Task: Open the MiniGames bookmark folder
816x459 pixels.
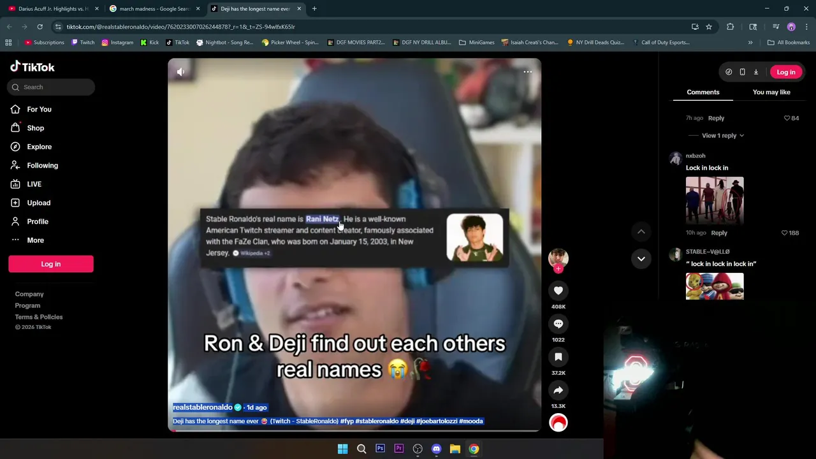Action: [476, 43]
